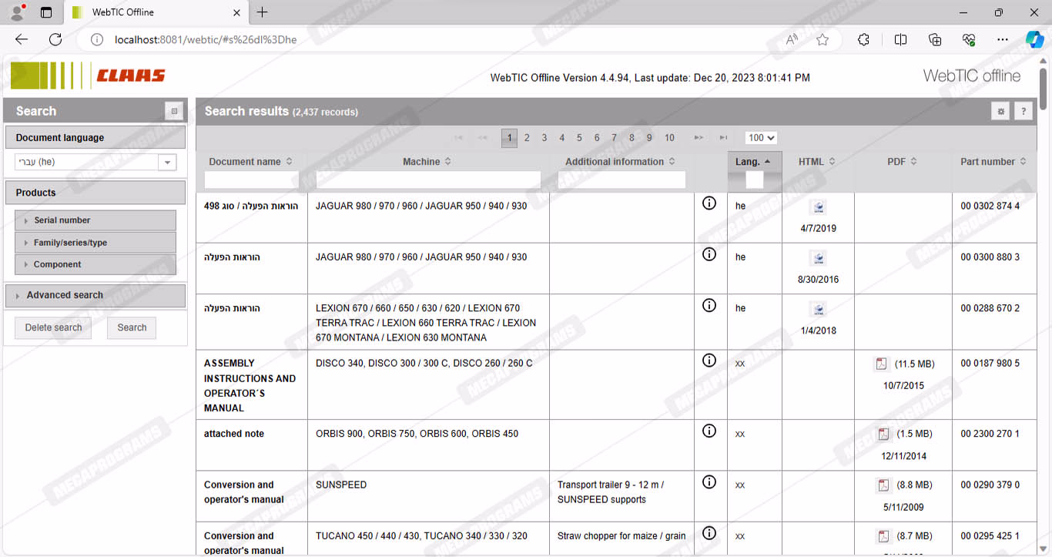
Task: Collapse the Search panel icon
Action: (174, 112)
